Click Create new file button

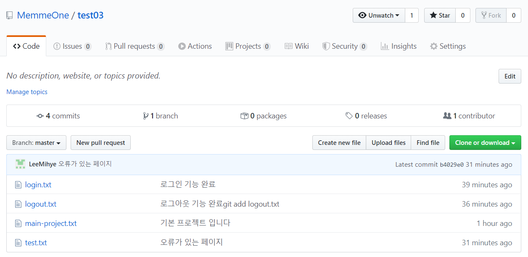(339, 143)
